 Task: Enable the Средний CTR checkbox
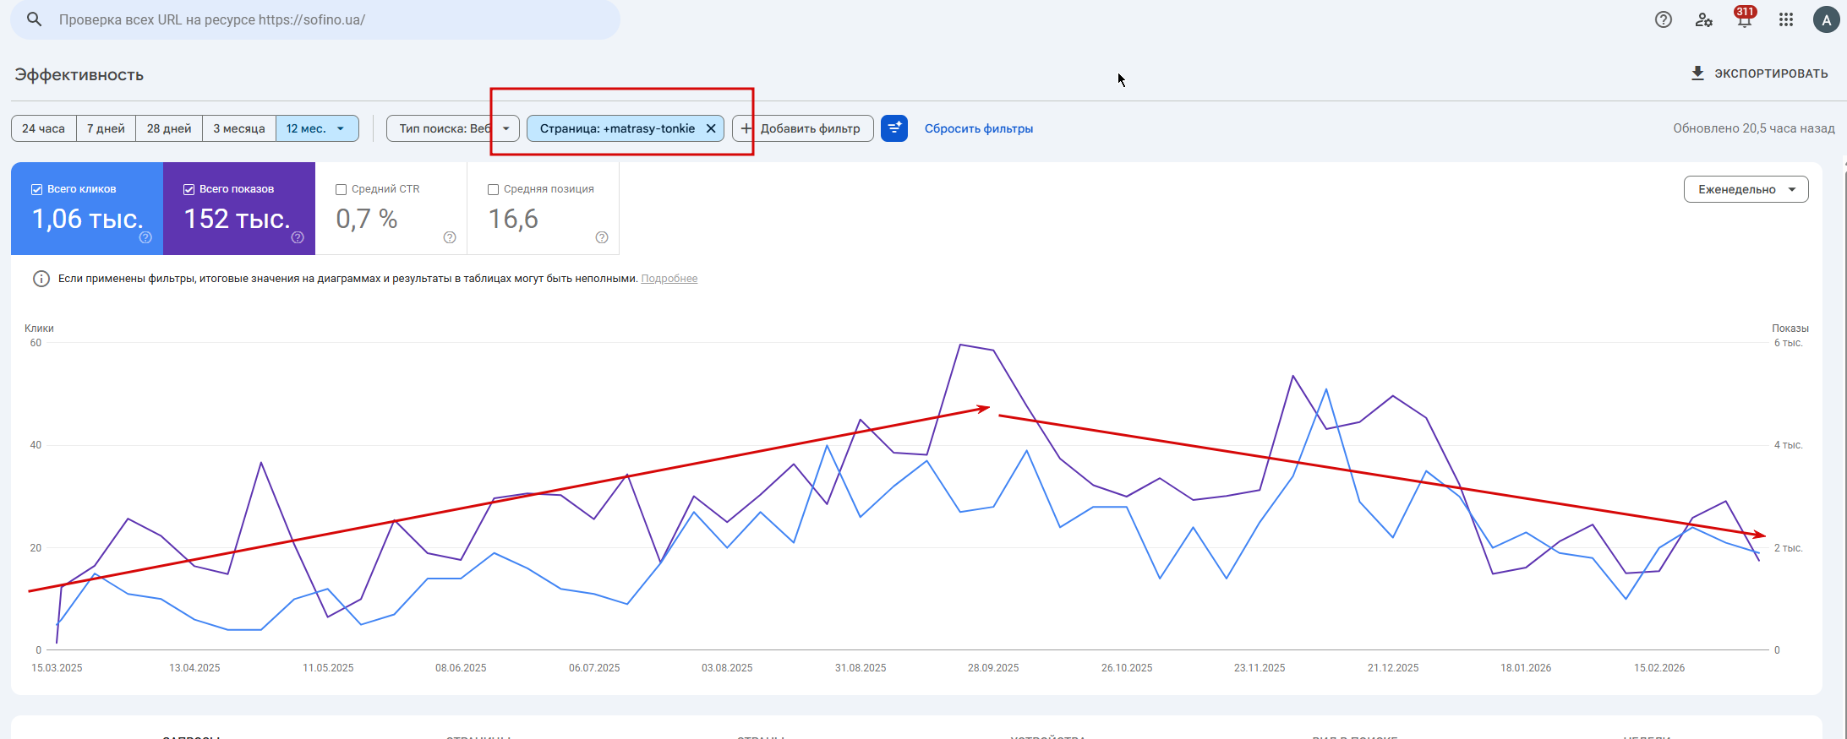point(342,189)
